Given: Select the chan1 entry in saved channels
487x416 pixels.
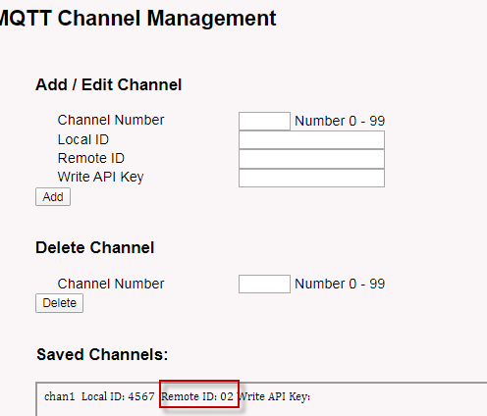Looking at the screenshot, I should click(x=59, y=396).
